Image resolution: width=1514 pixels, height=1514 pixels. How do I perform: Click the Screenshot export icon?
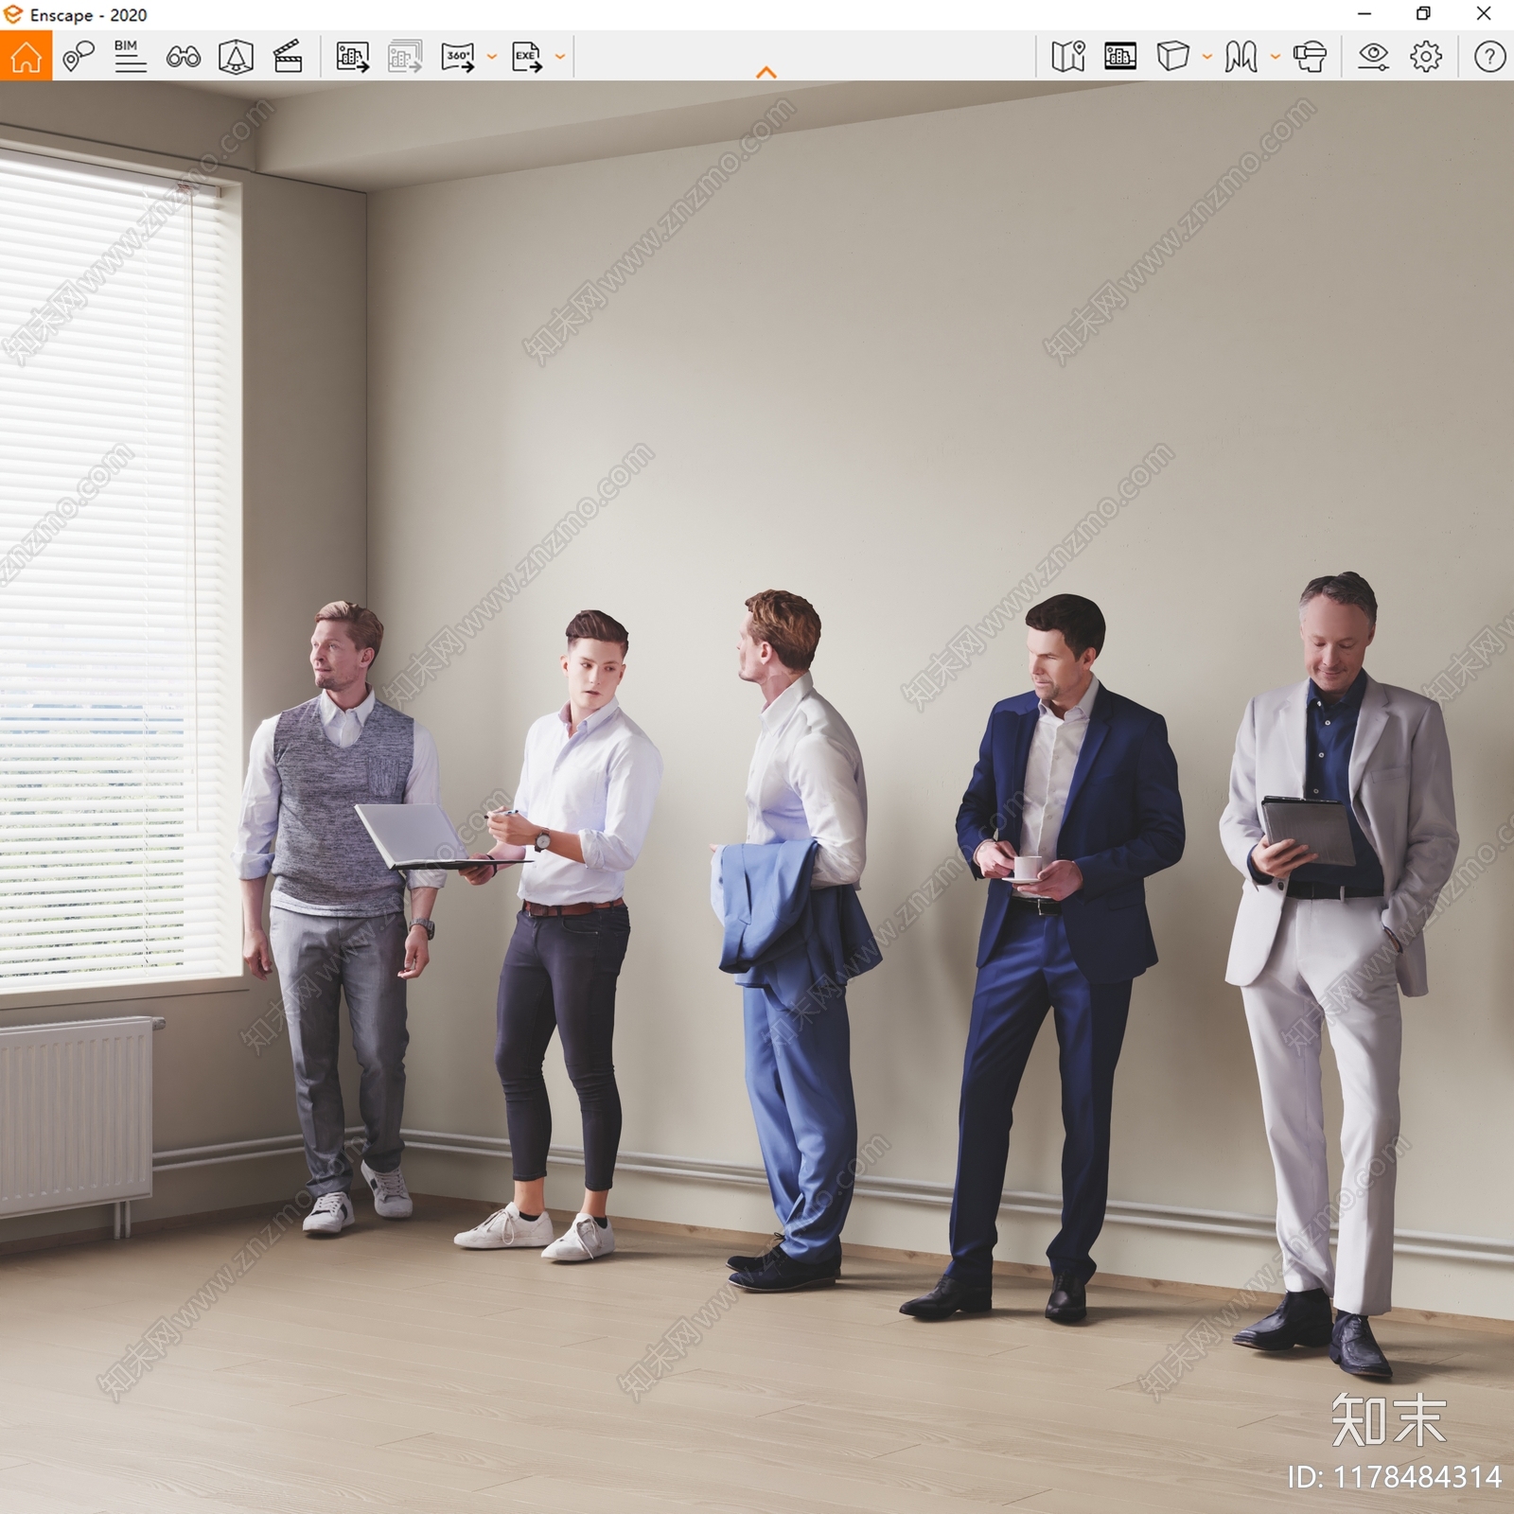coord(353,57)
